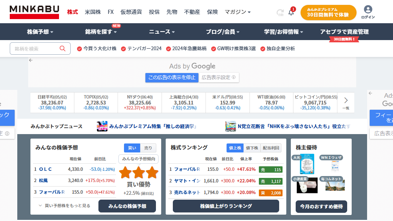
Task: Click the back arrow on the right ad panel
Action: [370, 93]
